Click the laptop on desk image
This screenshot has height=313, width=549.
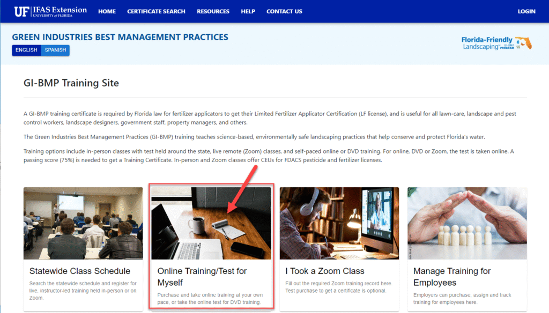tap(211, 223)
